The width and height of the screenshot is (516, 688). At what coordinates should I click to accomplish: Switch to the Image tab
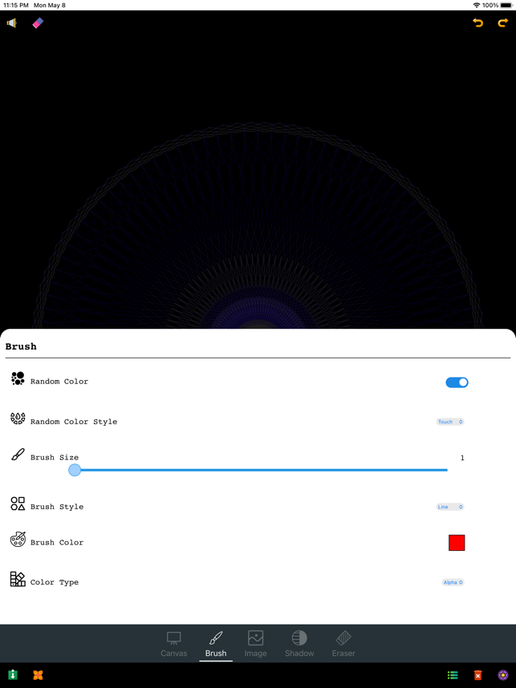255,644
